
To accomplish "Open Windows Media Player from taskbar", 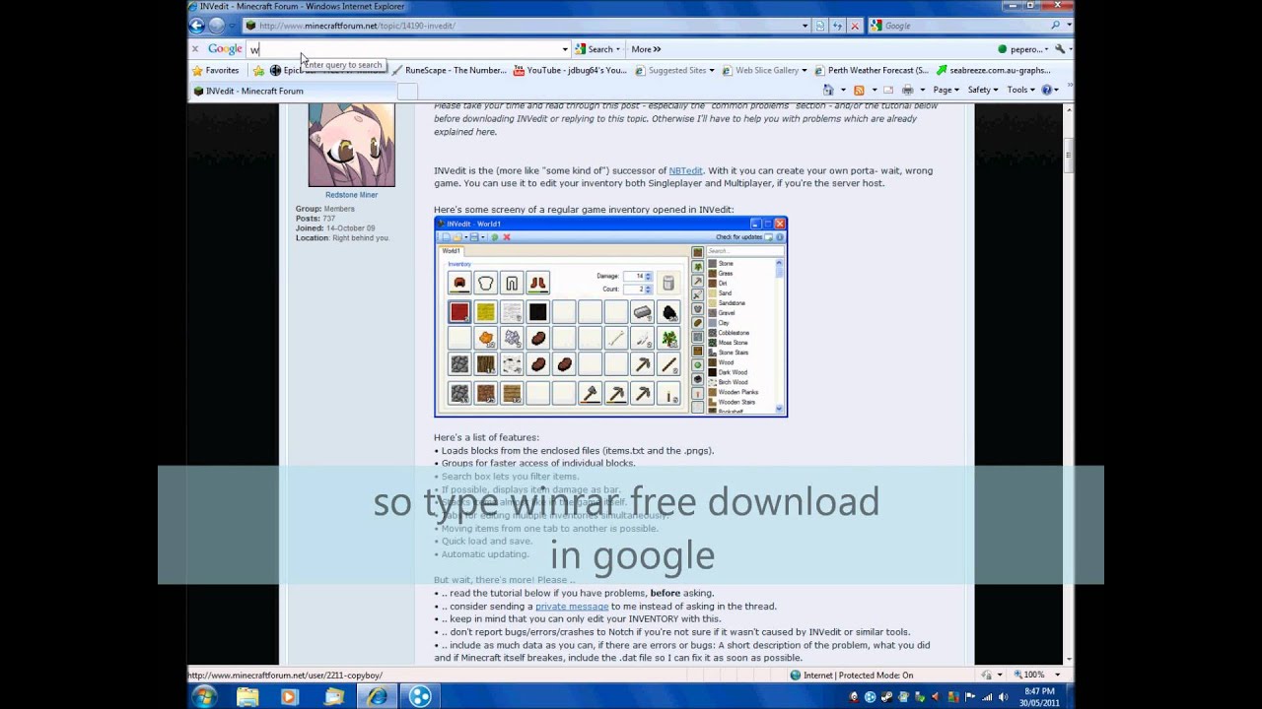I will pos(289,697).
